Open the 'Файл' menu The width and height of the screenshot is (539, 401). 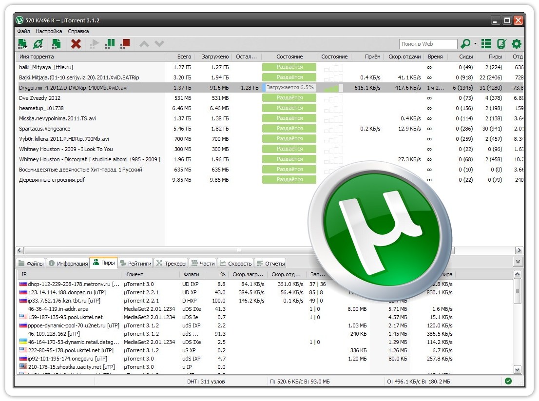click(x=23, y=31)
